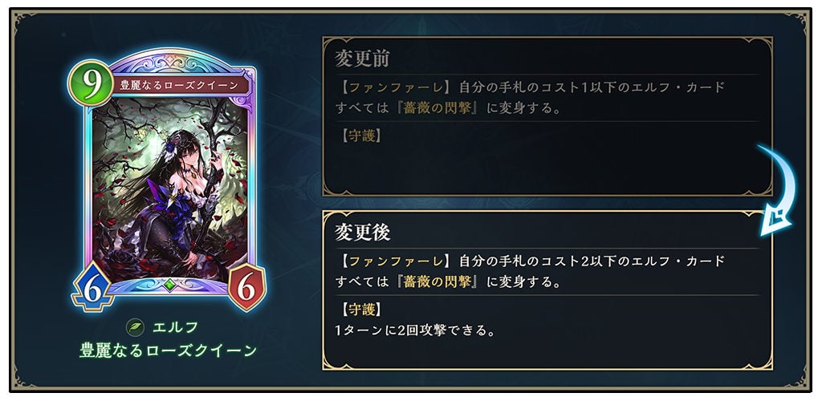Screen dimensions: 822x401
Task: Click green card title below the card
Action: tap(169, 350)
